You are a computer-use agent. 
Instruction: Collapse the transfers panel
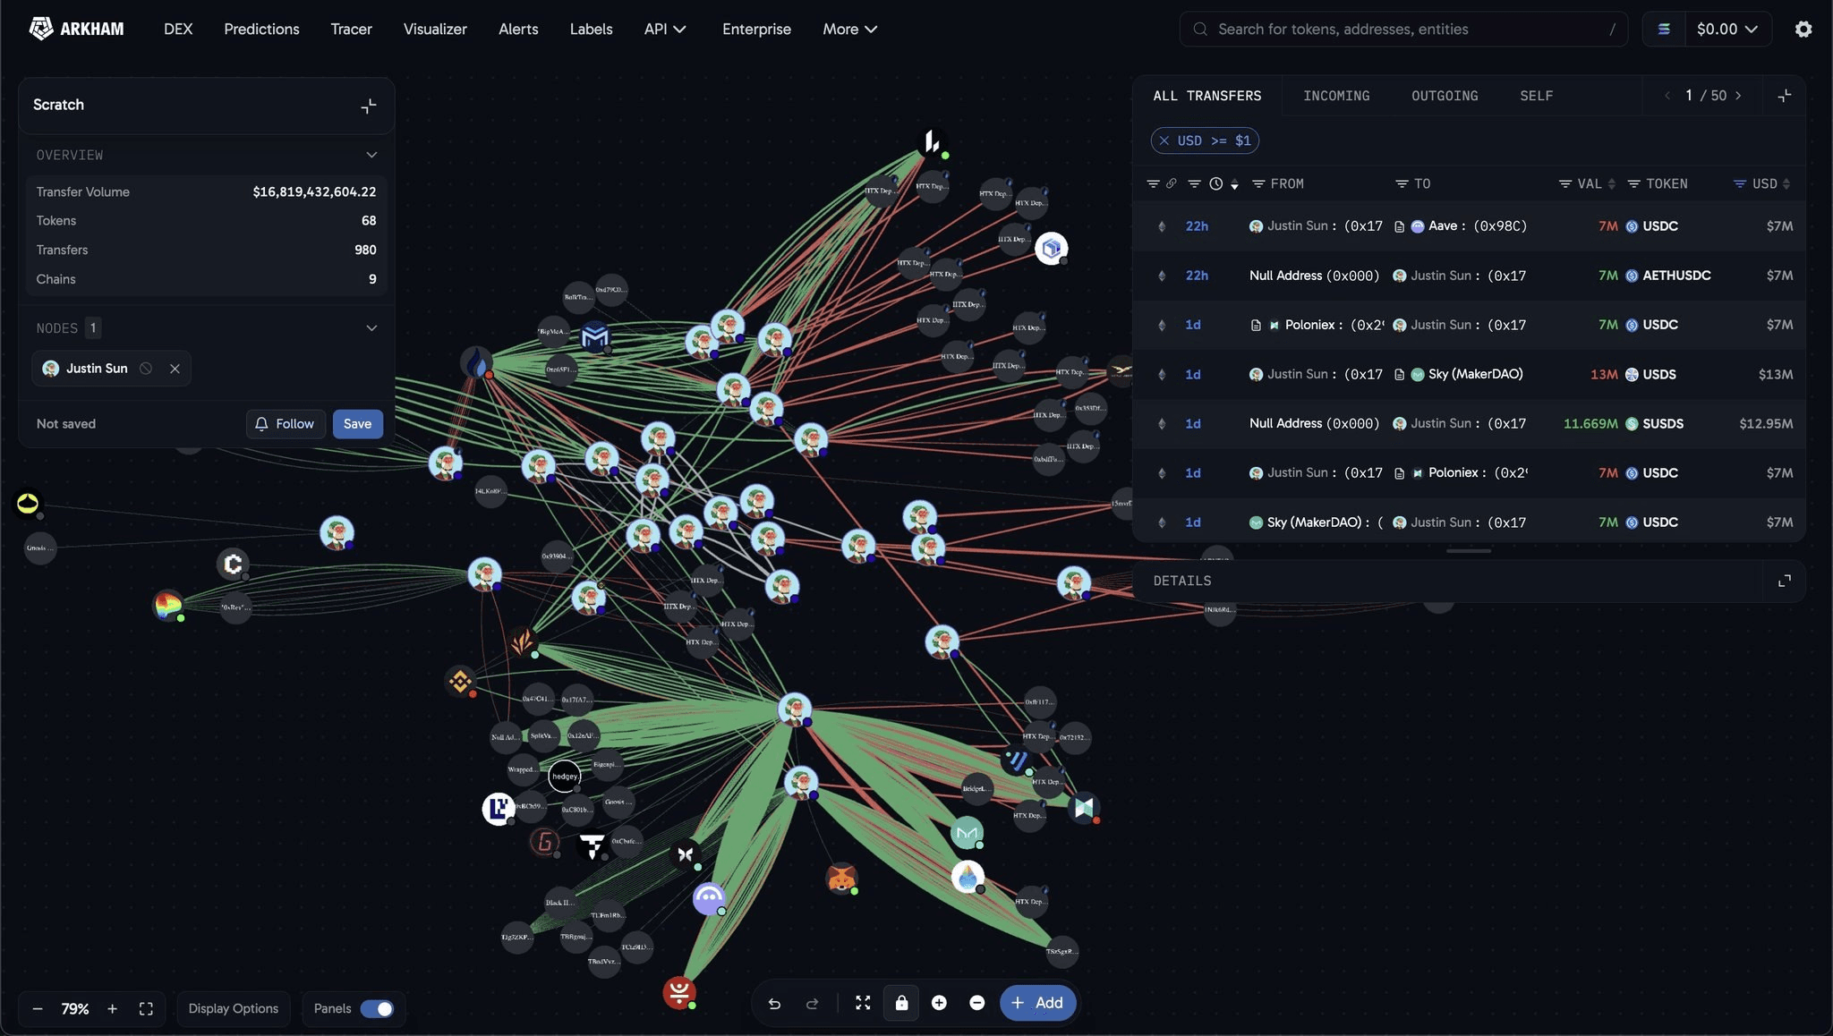point(1784,96)
